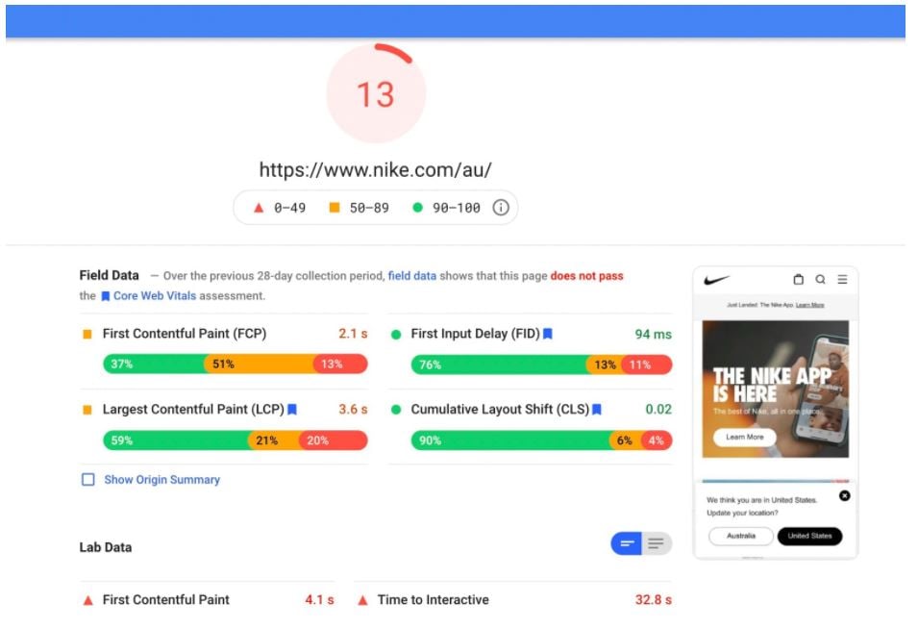Viewport: 918px width, 628px height.
Task: Open the score legend info icon
Action: (501, 208)
